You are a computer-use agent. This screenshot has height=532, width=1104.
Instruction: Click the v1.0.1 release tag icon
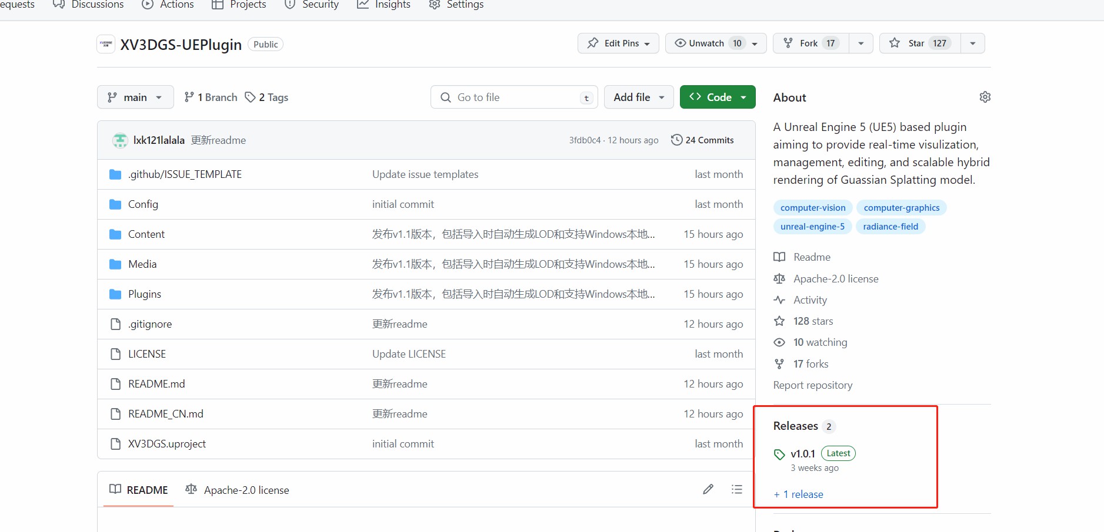pos(779,454)
